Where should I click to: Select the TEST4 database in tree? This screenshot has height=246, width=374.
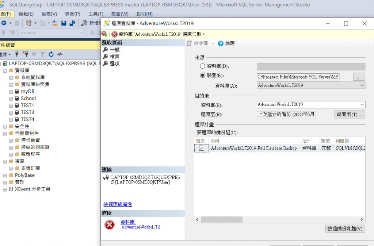click(27, 119)
